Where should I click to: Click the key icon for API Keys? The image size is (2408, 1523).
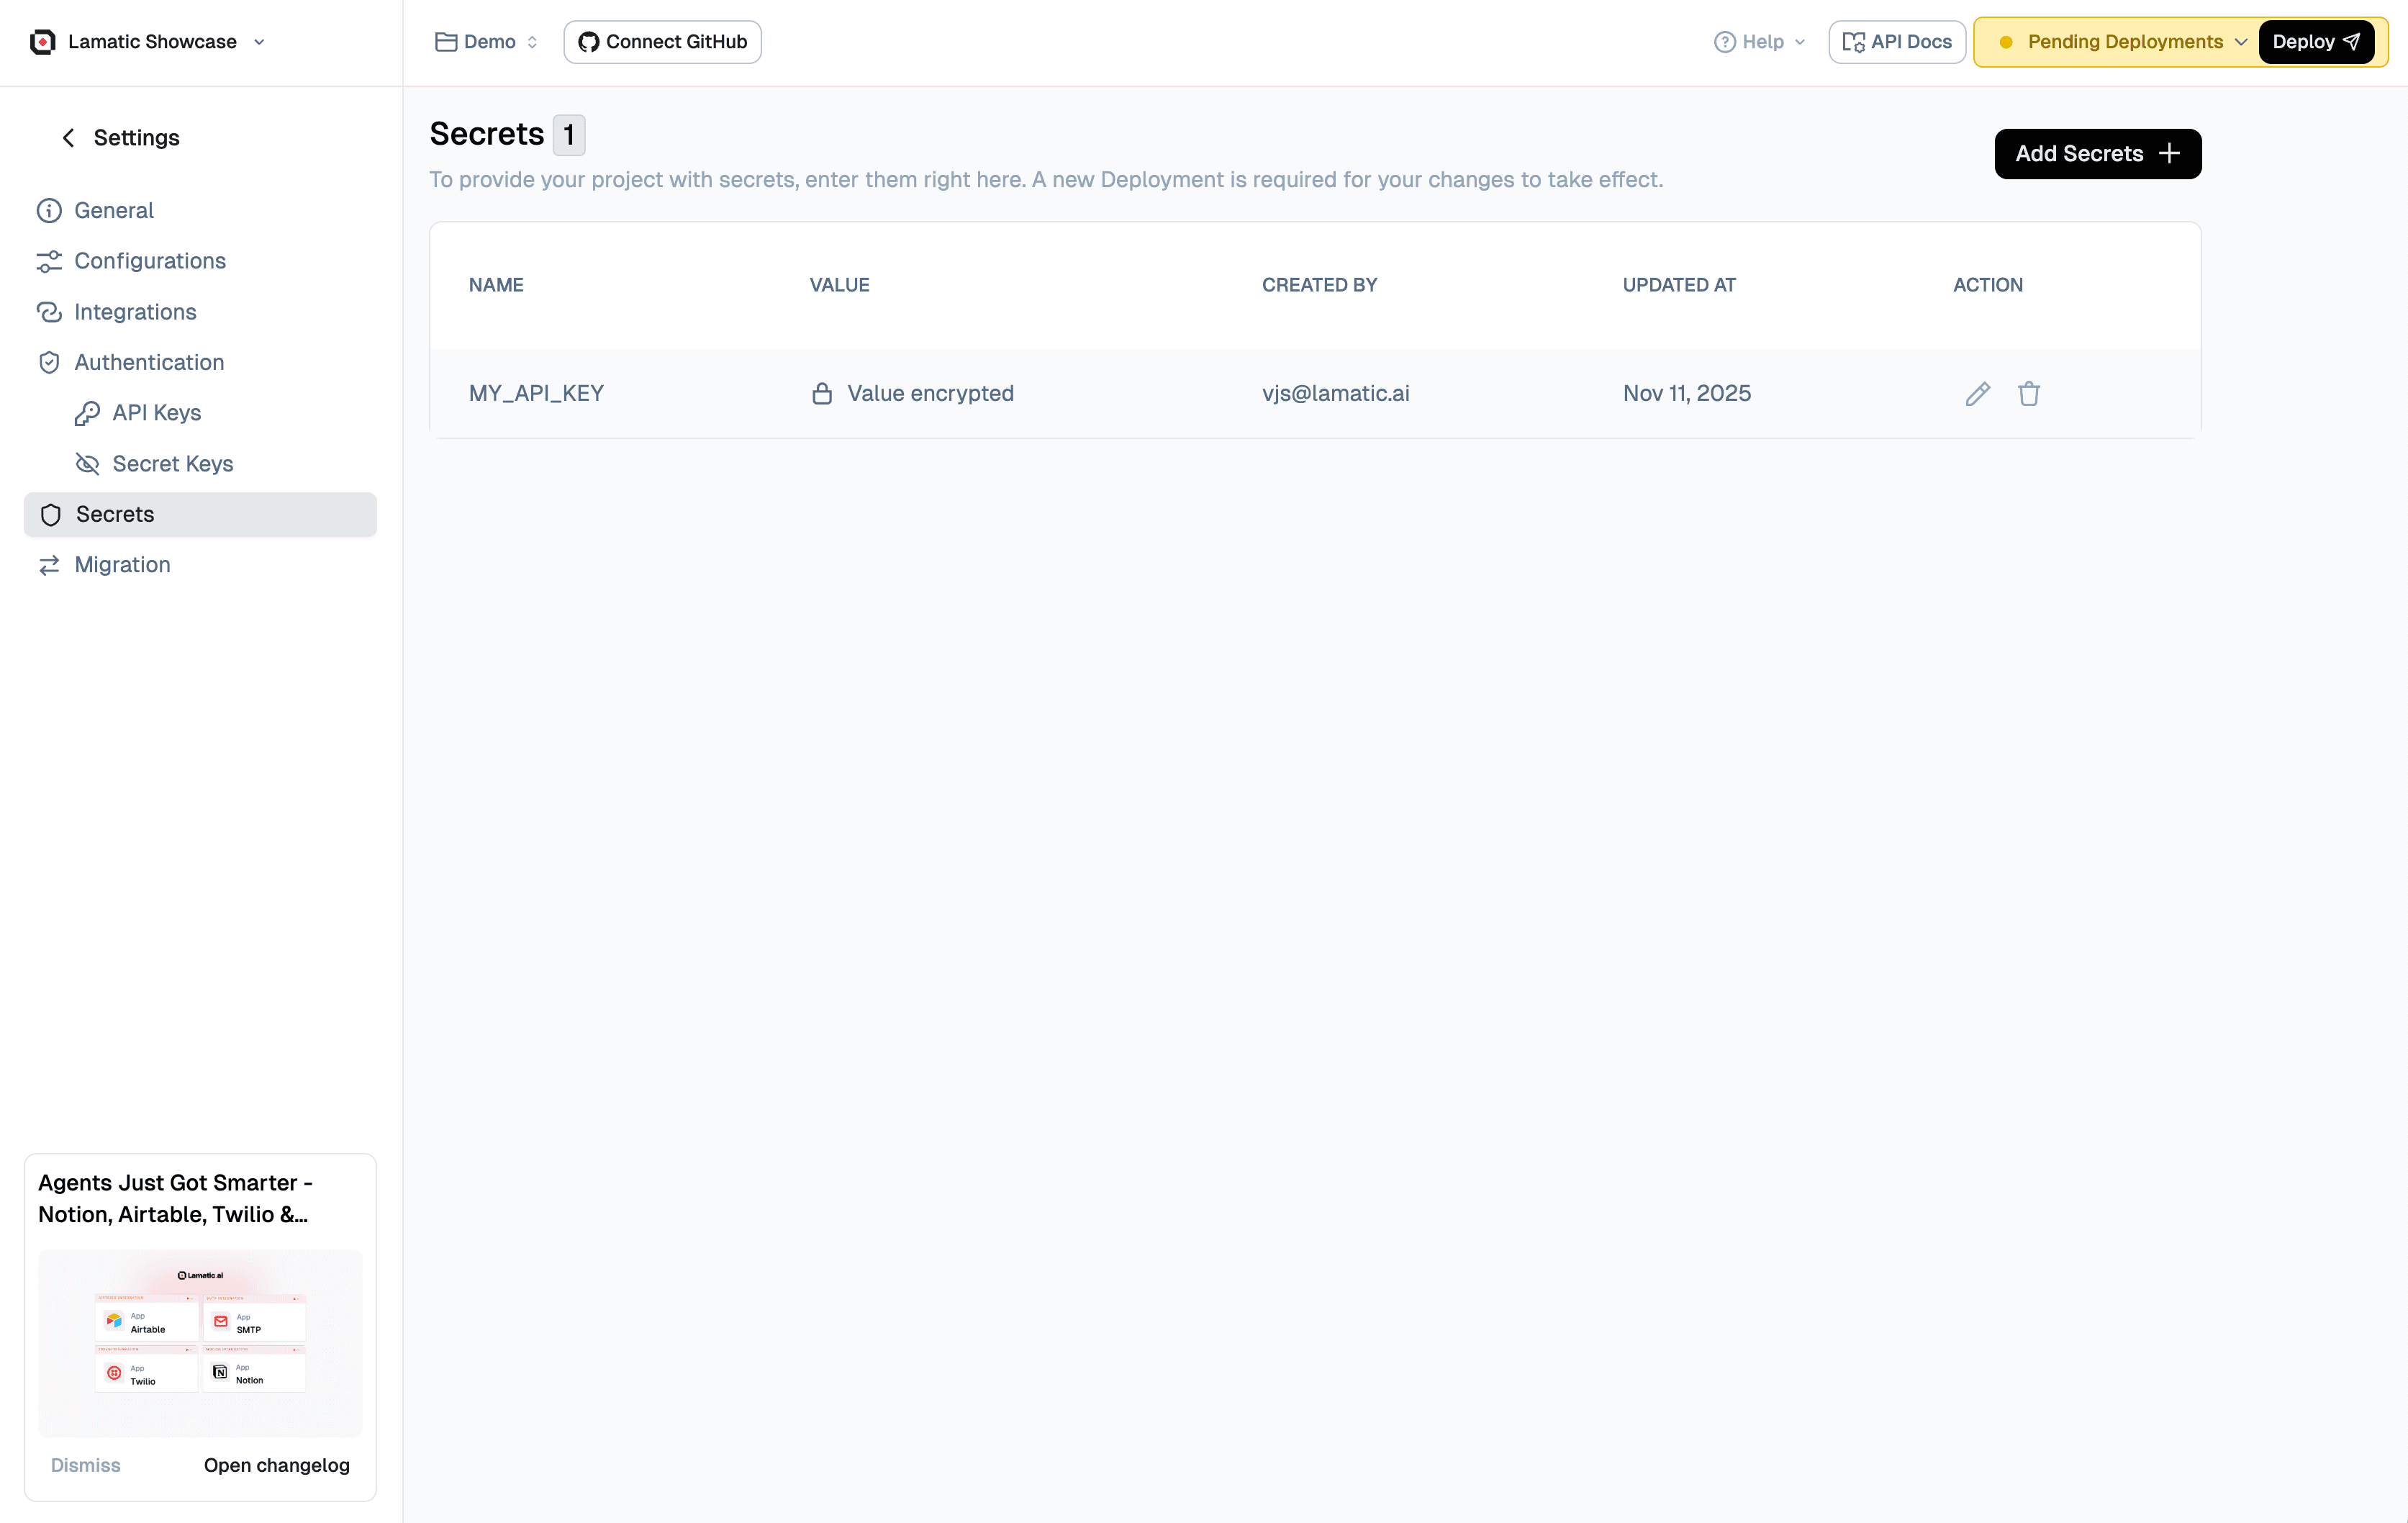87,413
